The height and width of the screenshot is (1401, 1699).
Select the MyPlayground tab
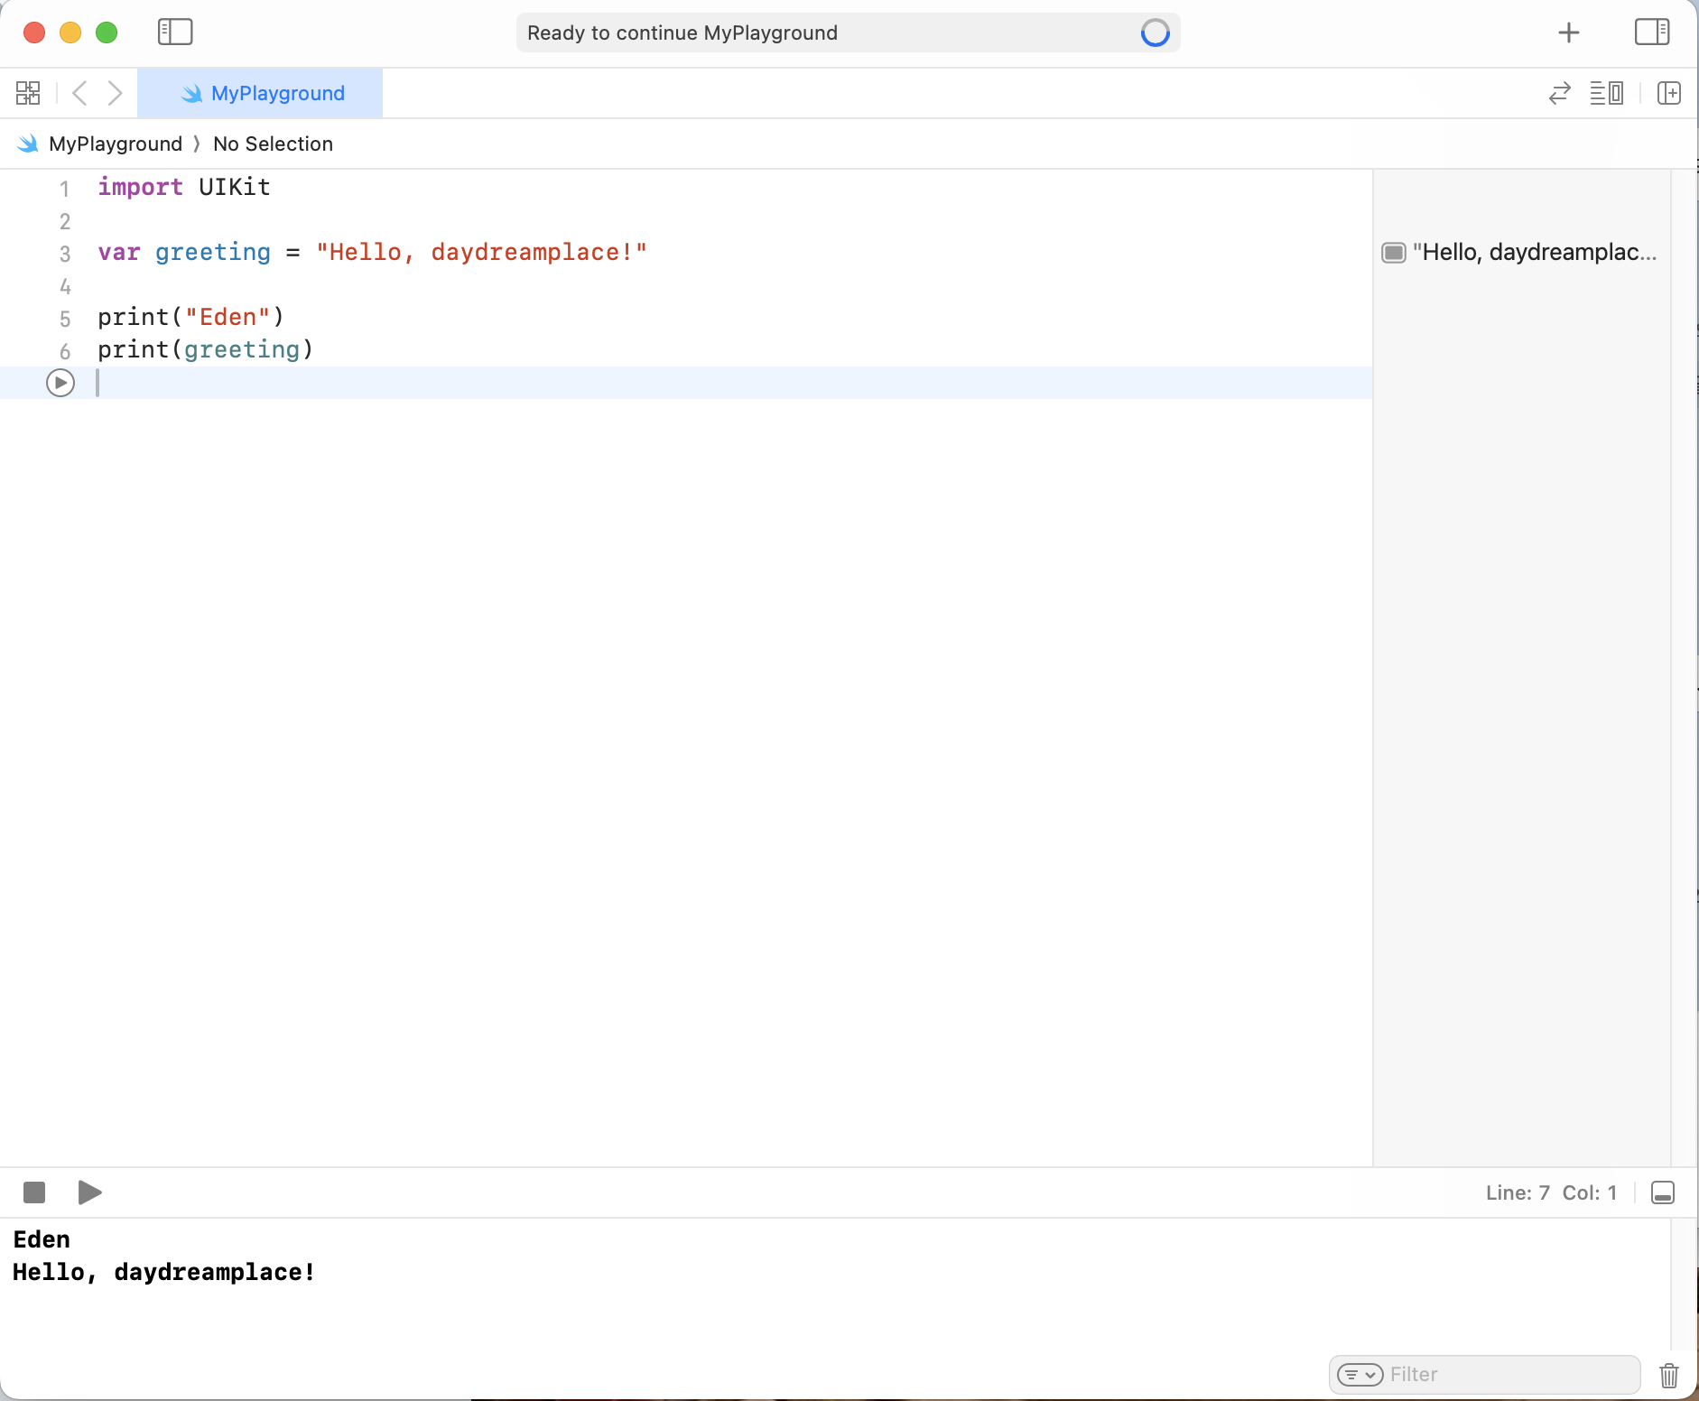coord(260,92)
